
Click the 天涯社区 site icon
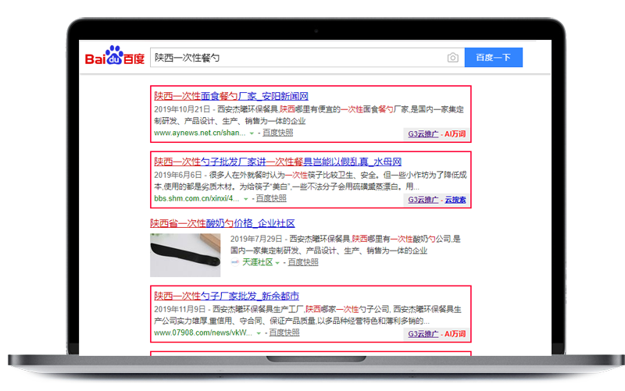pos(235,262)
